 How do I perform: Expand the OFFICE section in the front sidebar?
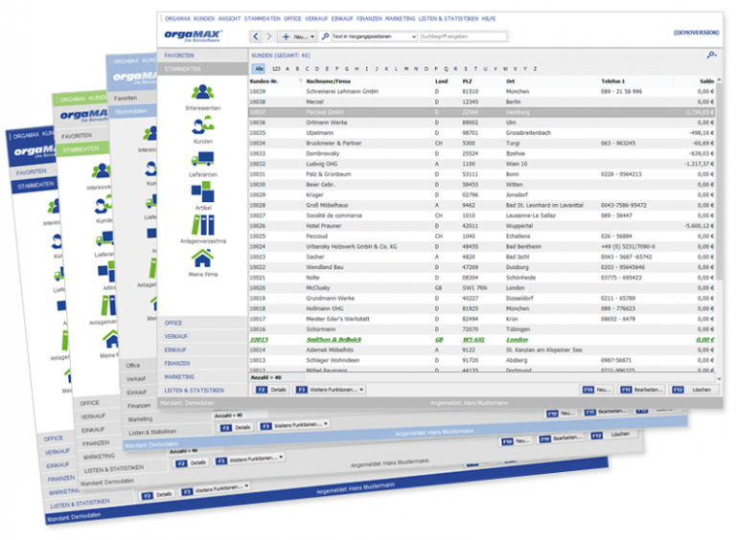point(202,323)
